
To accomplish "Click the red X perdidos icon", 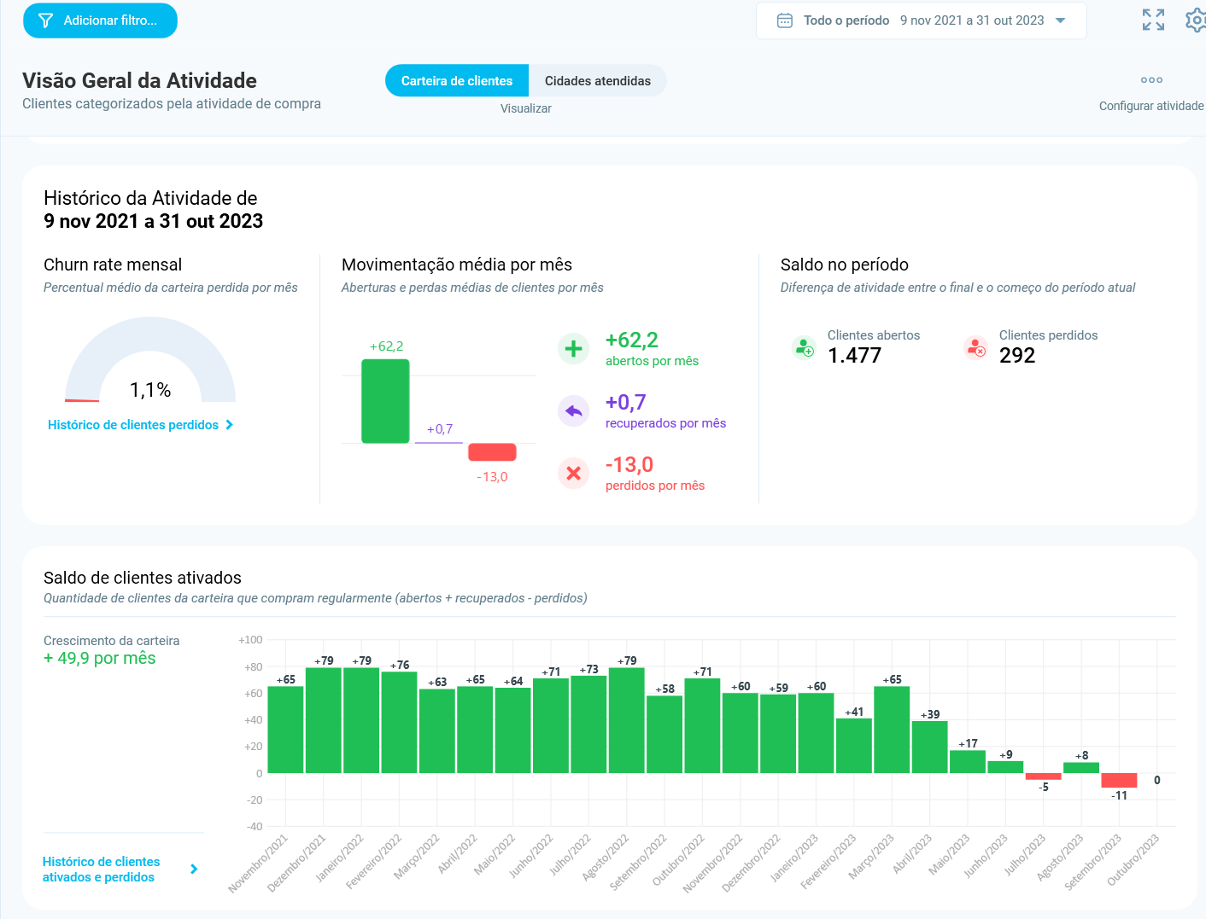I will [574, 474].
